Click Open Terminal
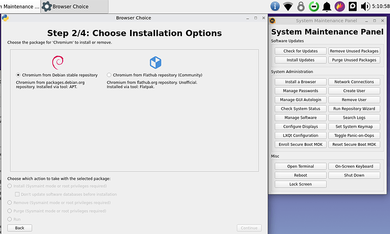This screenshot has width=390, height=234. click(301, 166)
